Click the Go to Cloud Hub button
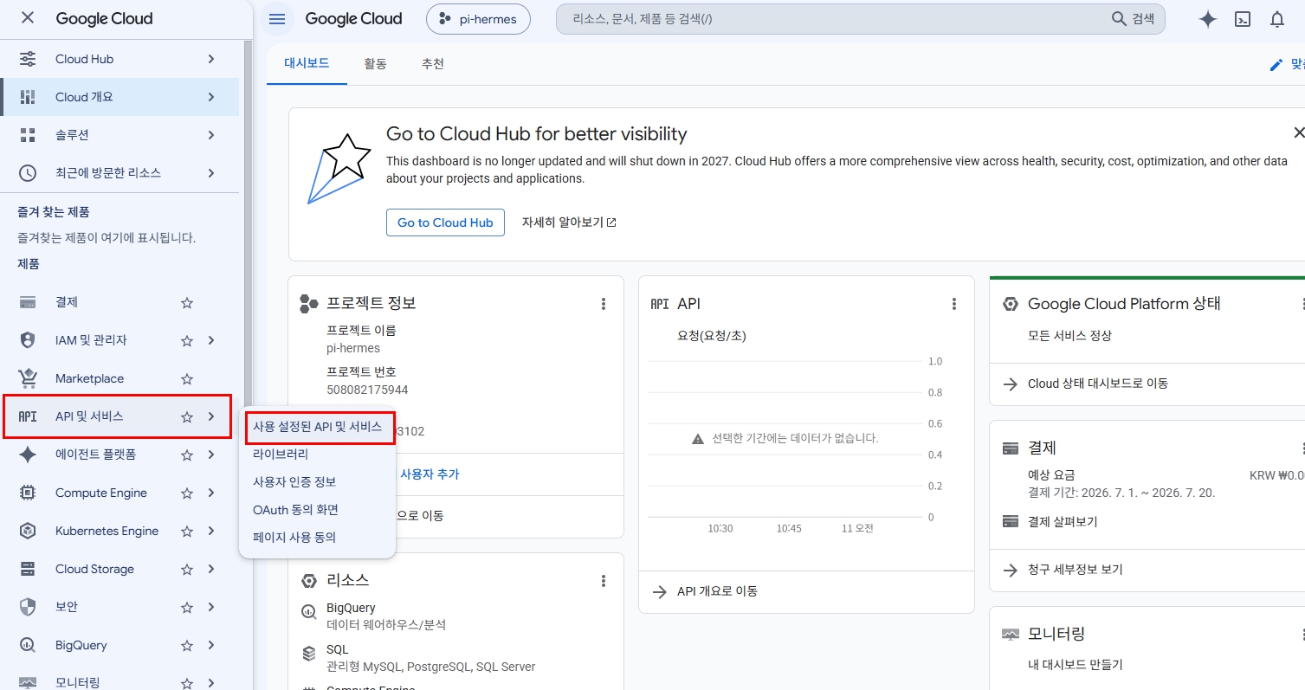 point(445,222)
